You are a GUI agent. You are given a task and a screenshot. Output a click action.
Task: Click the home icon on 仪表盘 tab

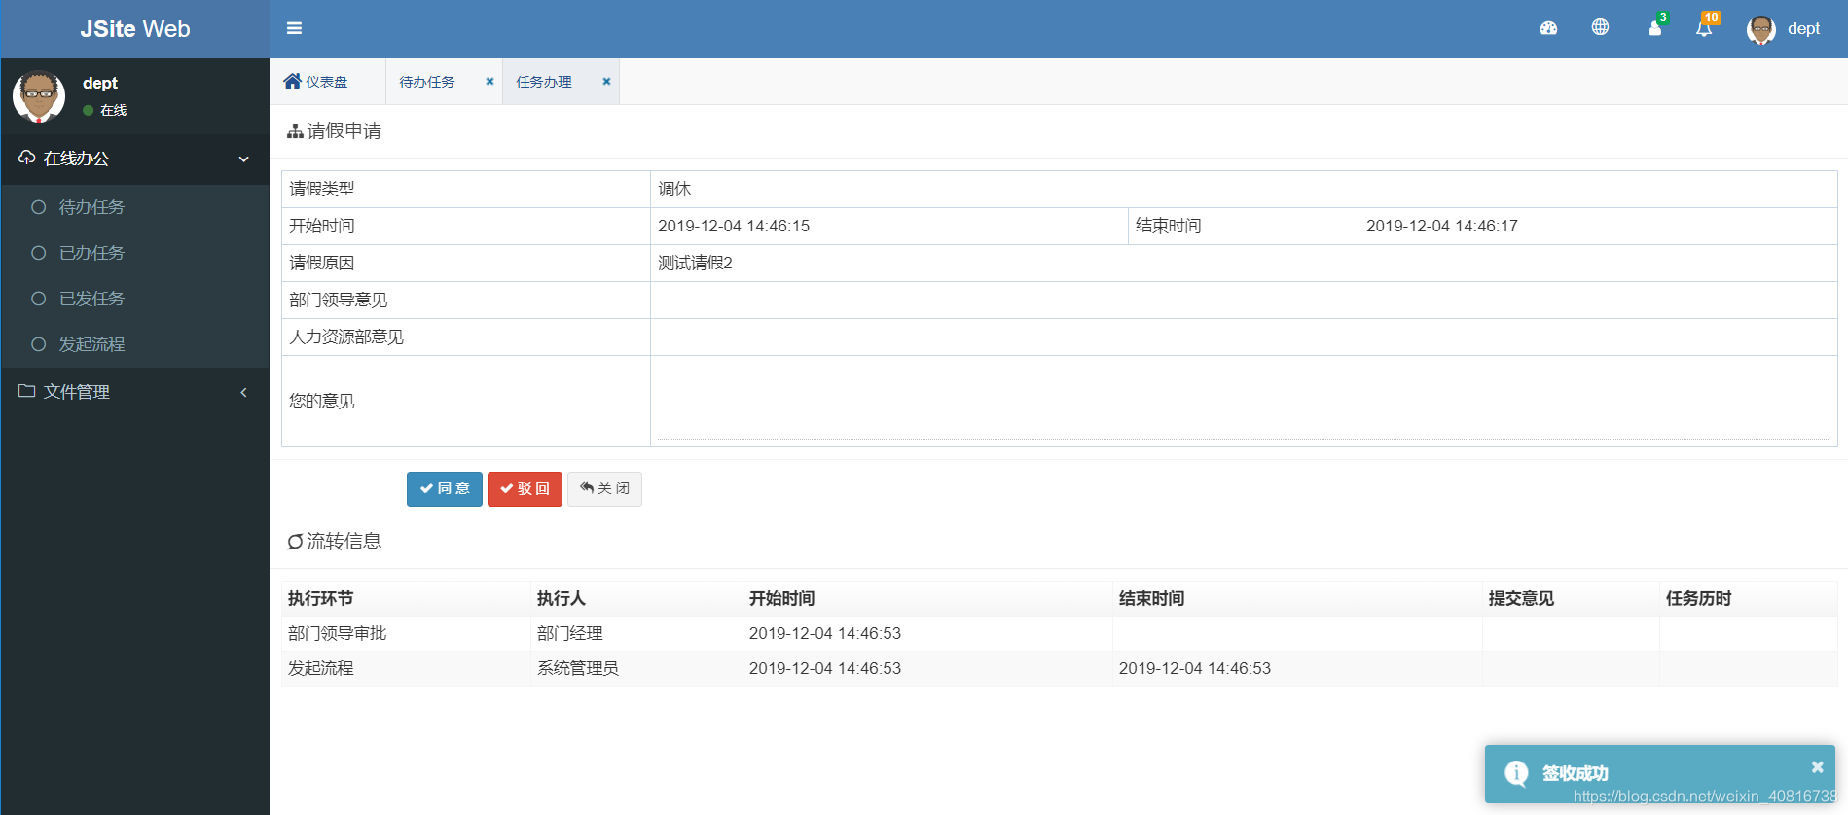click(292, 81)
